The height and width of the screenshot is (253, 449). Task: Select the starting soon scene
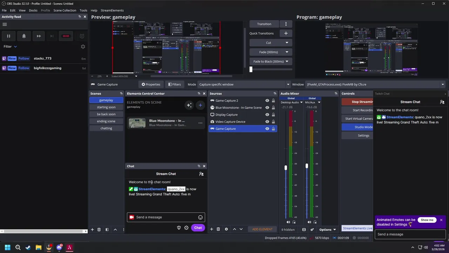pyautogui.click(x=106, y=107)
